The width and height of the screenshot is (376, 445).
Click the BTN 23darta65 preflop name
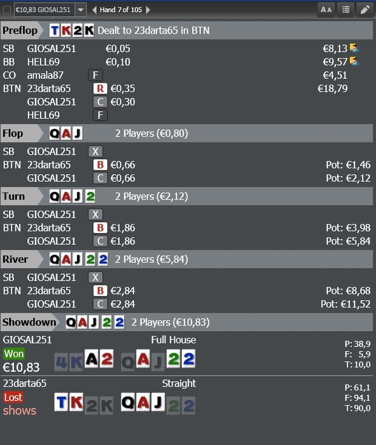click(x=49, y=88)
